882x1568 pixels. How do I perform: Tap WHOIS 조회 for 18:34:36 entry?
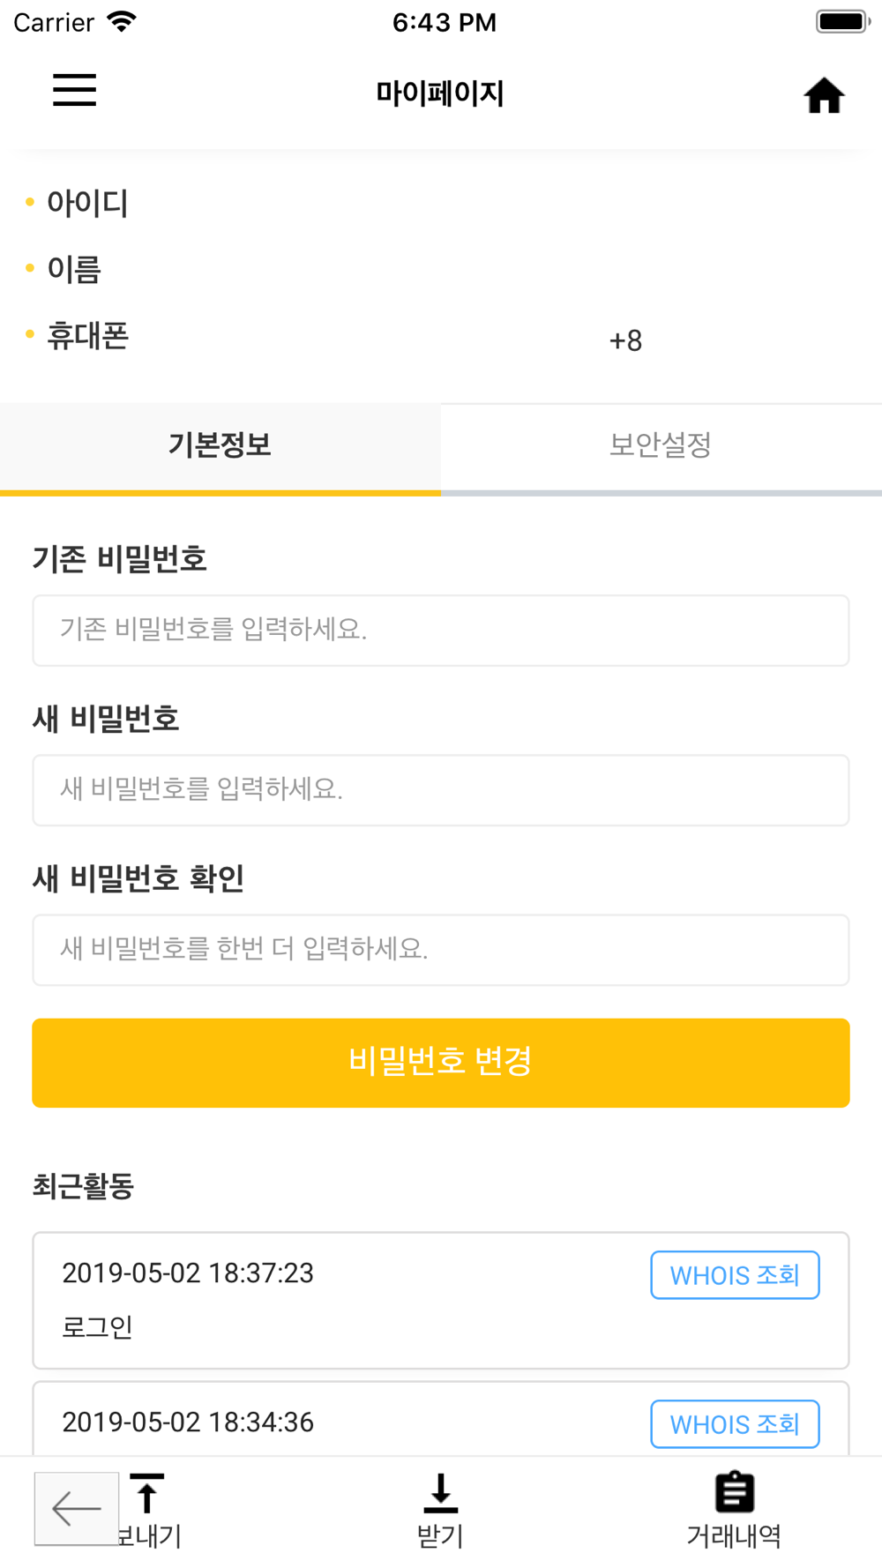[735, 1423]
